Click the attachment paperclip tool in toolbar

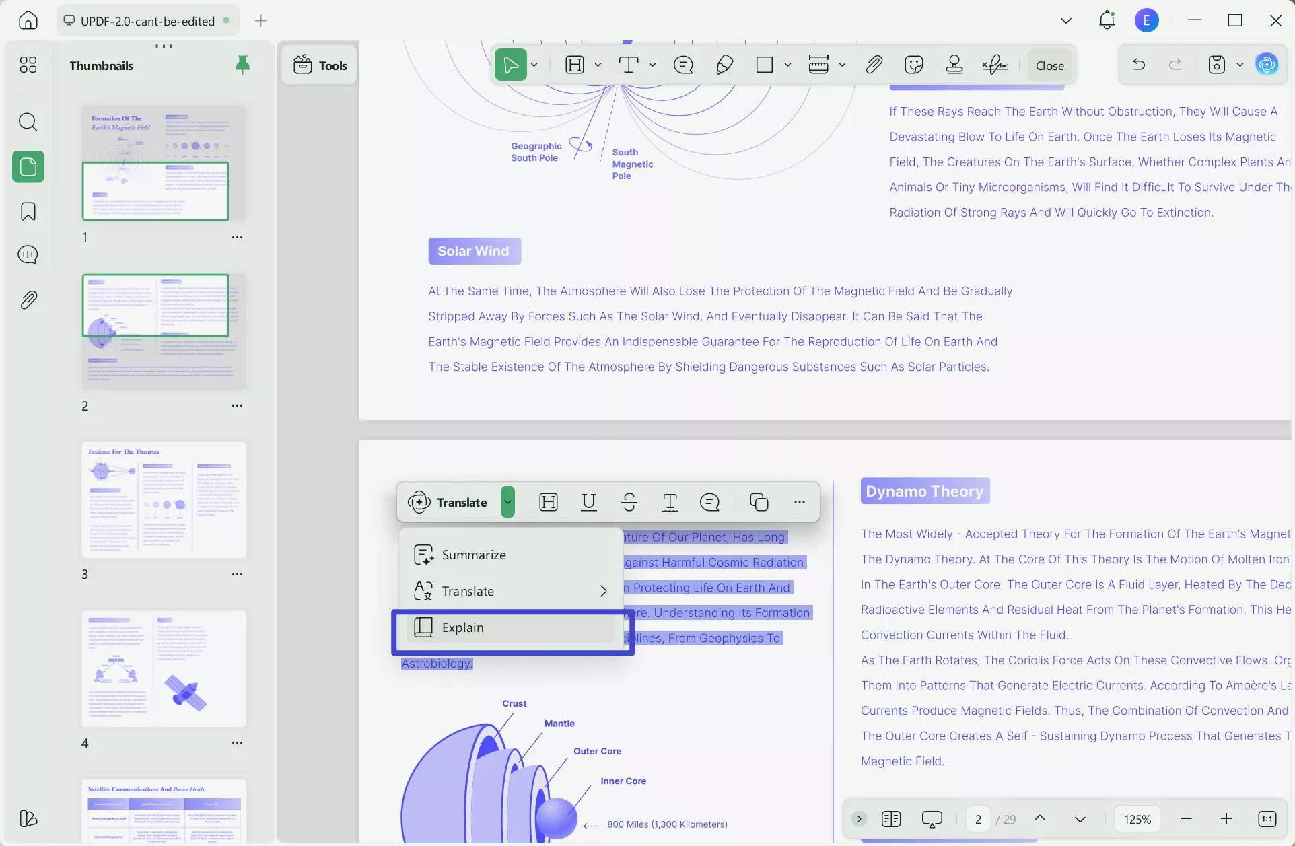(x=874, y=65)
